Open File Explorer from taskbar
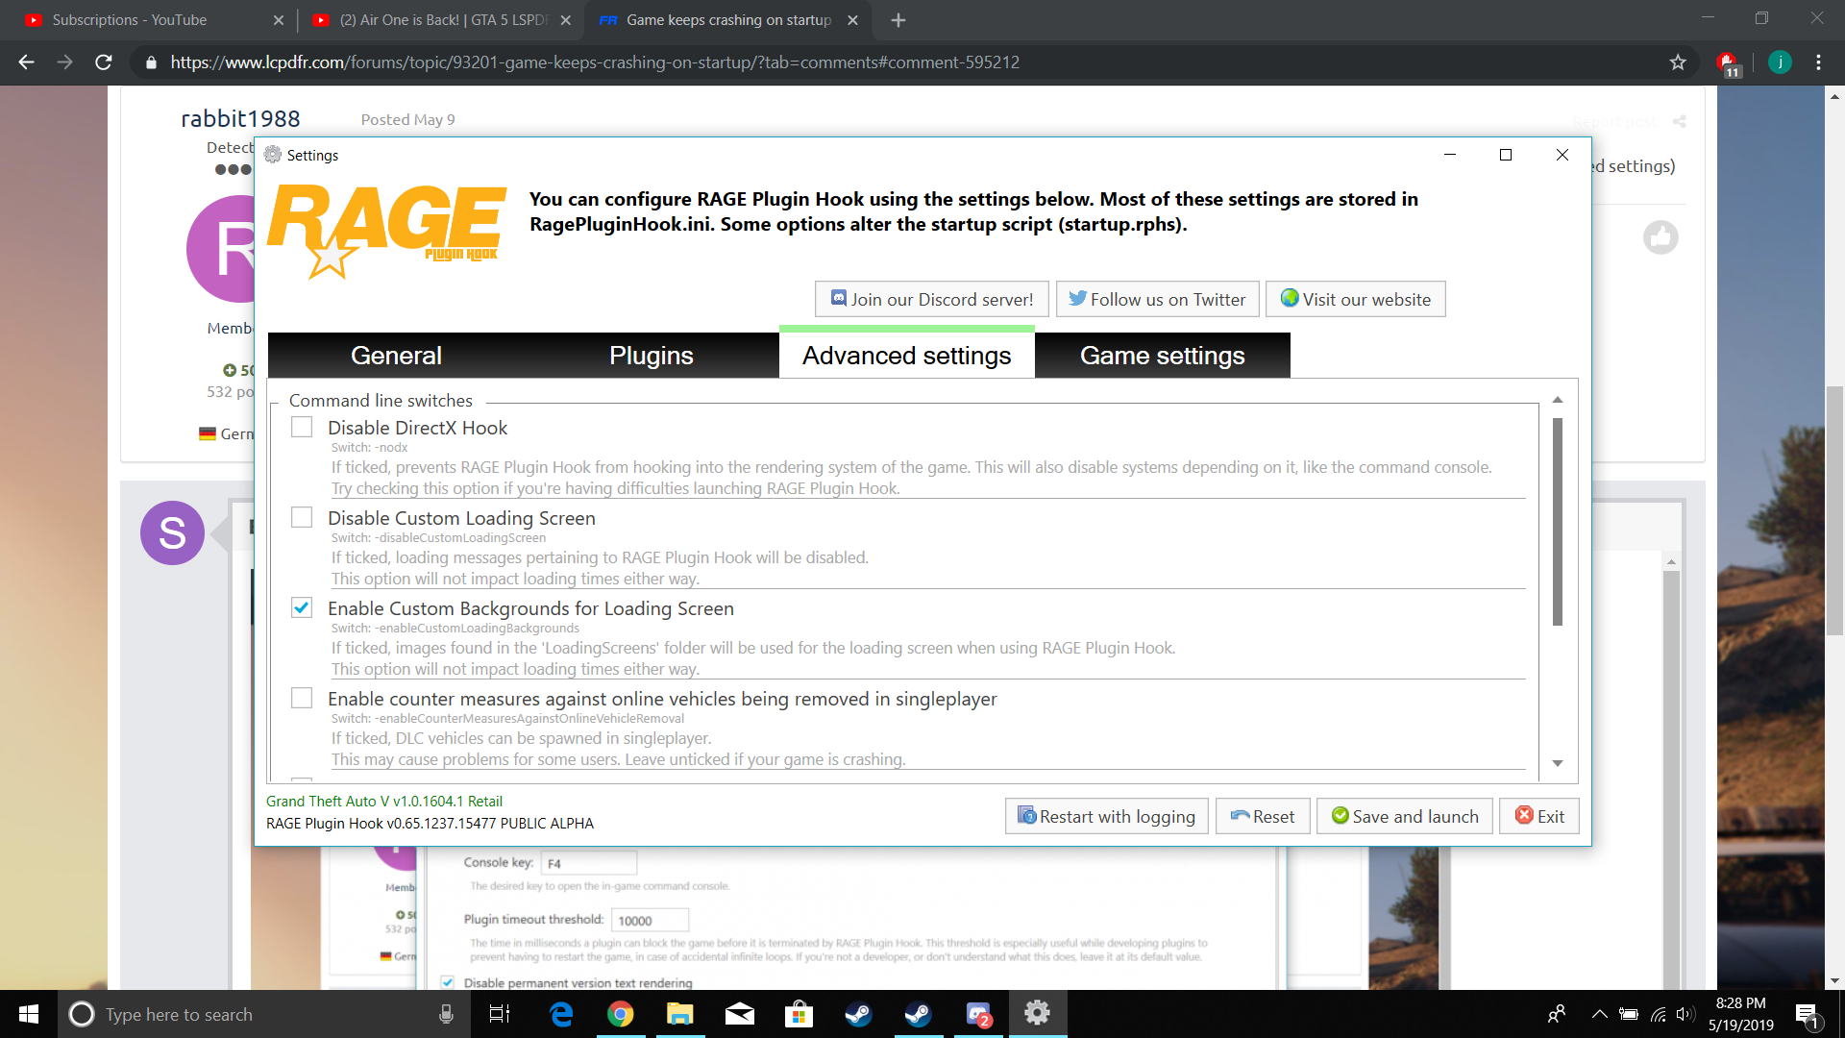Screen dimensions: 1845x1038 (x=679, y=1014)
